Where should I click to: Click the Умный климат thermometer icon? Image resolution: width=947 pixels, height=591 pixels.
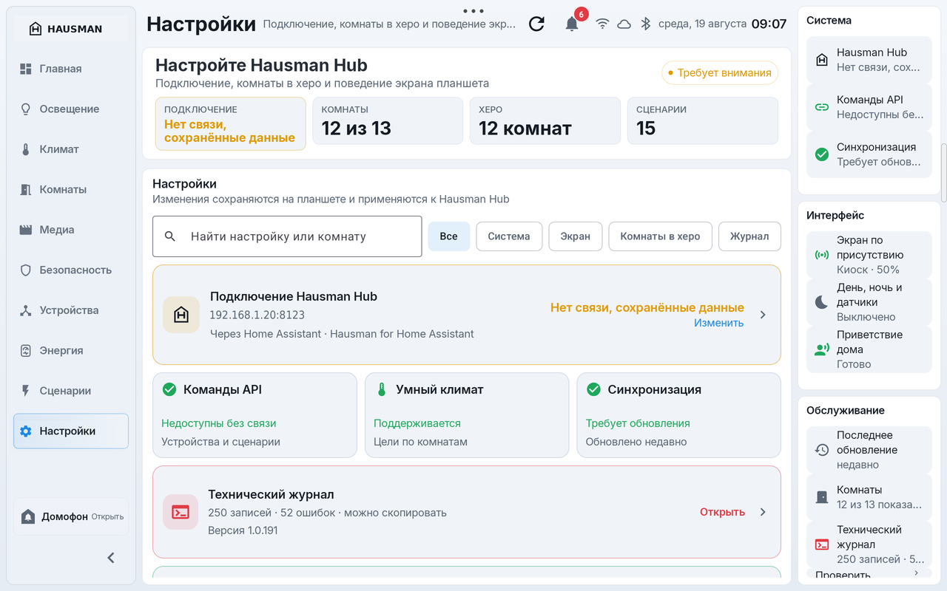click(x=382, y=389)
